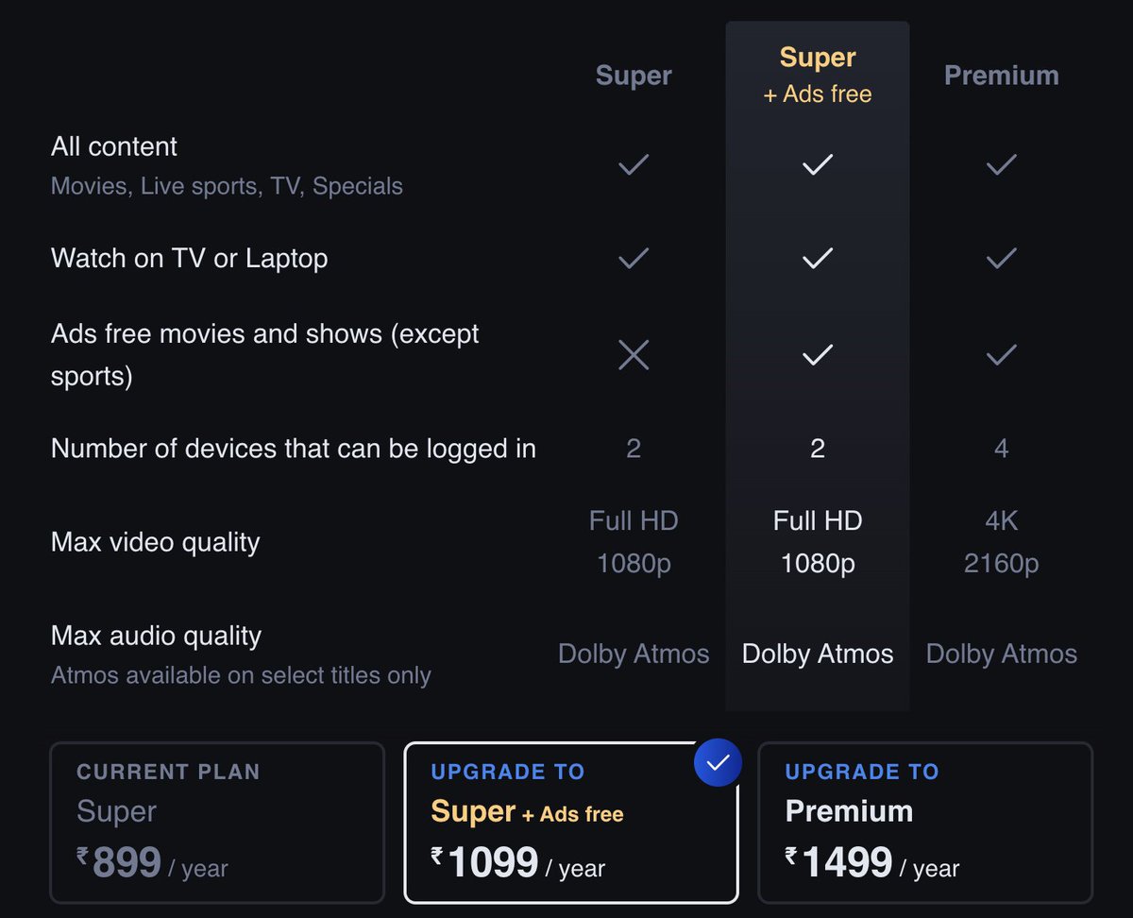Click the ads free checkmark under Premium

[x=1001, y=355]
